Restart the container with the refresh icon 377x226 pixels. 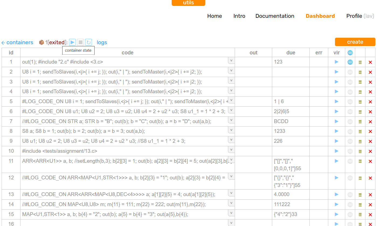pyautogui.click(x=88, y=42)
